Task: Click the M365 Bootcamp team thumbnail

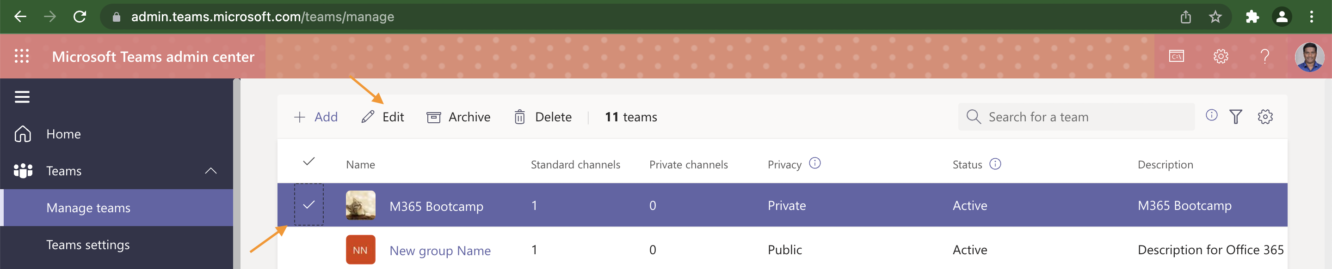Action: (360, 205)
